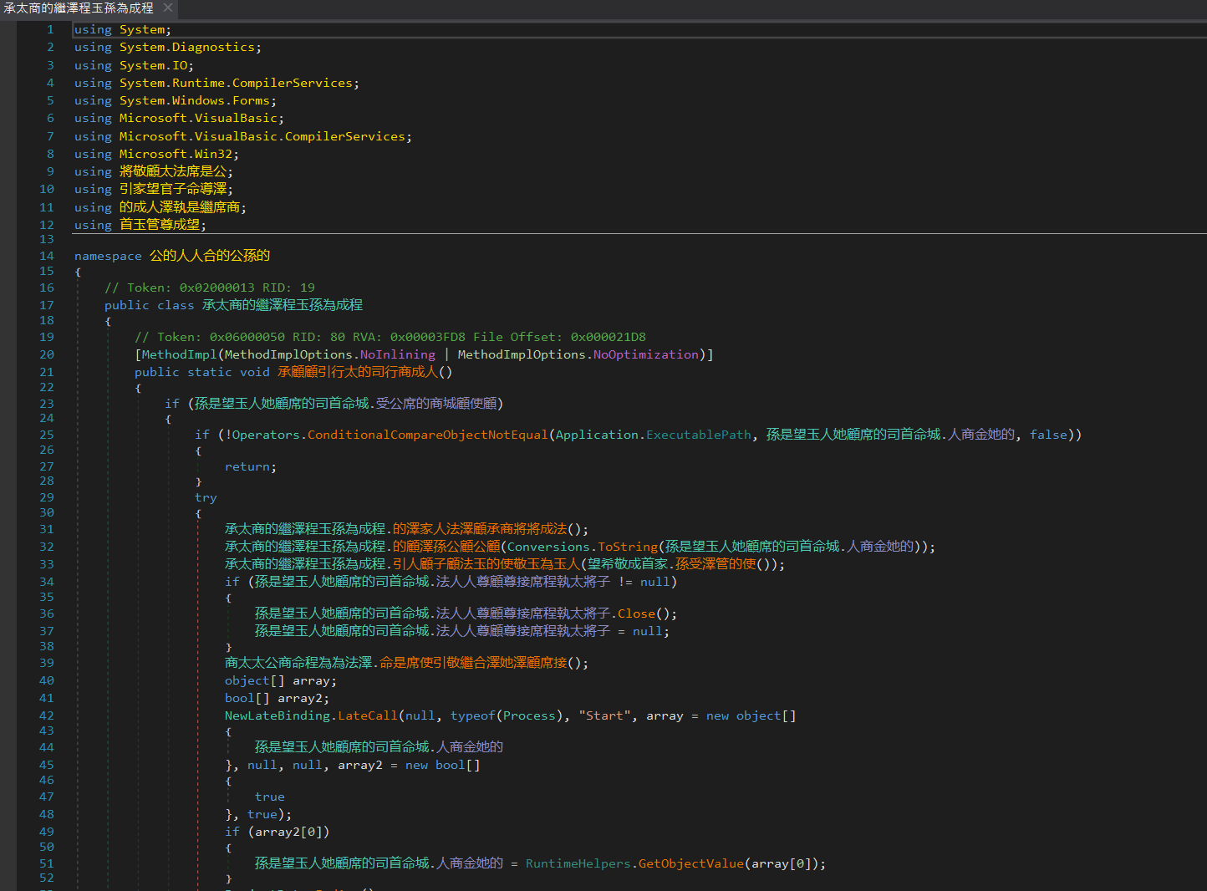Select the Chinese-named class document tab
The width and height of the screenshot is (1207, 891).
click(x=79, y=8)
